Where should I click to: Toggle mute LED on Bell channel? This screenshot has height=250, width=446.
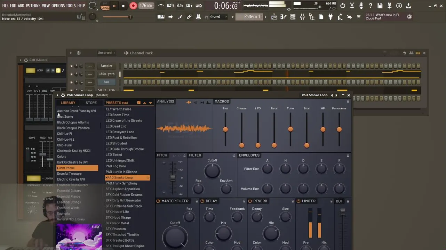(71, 82)
